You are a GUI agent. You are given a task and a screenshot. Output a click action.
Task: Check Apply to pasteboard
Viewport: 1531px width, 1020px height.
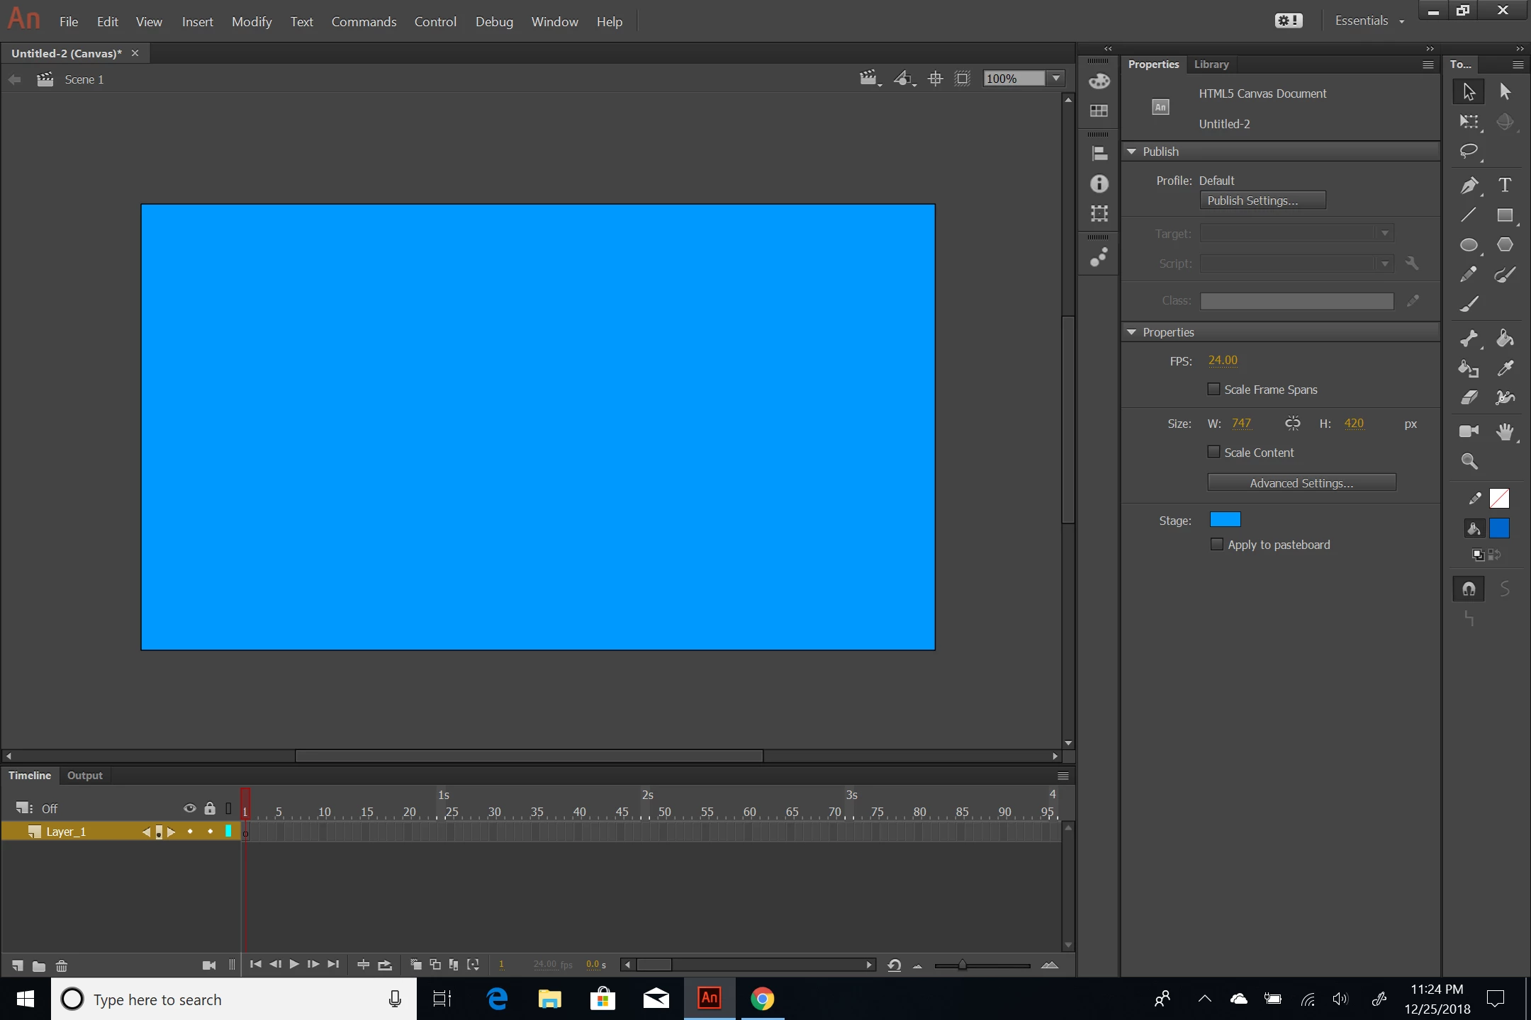pyautogui.click(x=1217, y=544)
